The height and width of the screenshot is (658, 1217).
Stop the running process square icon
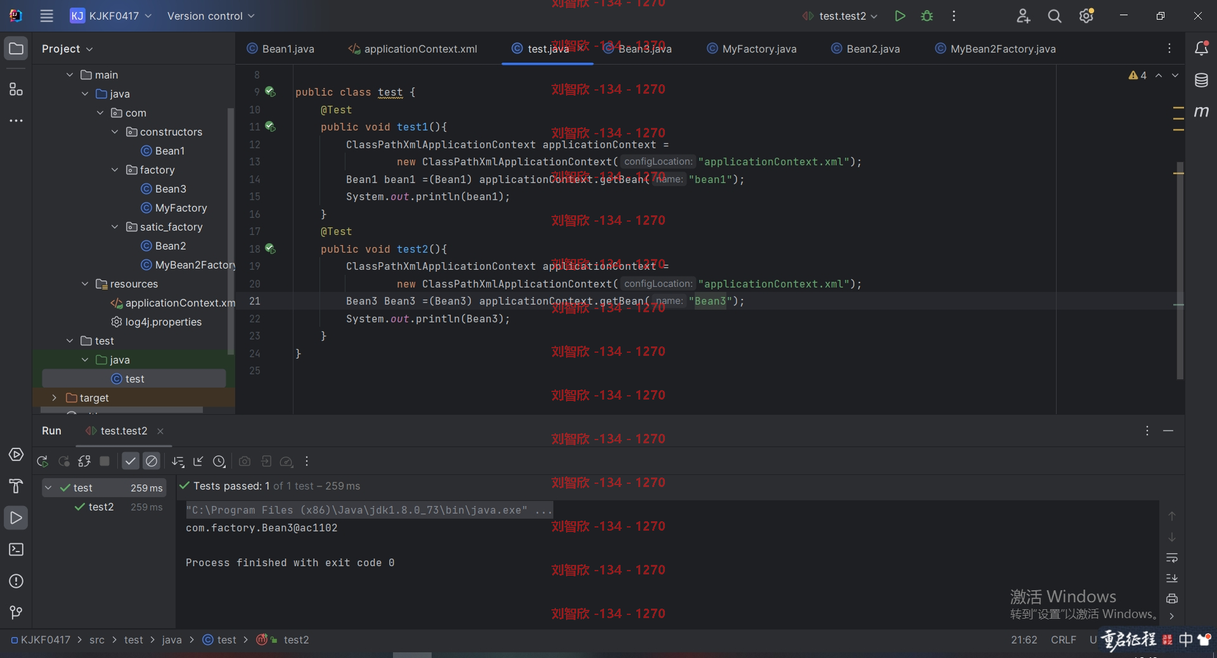click(x=105, y=462)
